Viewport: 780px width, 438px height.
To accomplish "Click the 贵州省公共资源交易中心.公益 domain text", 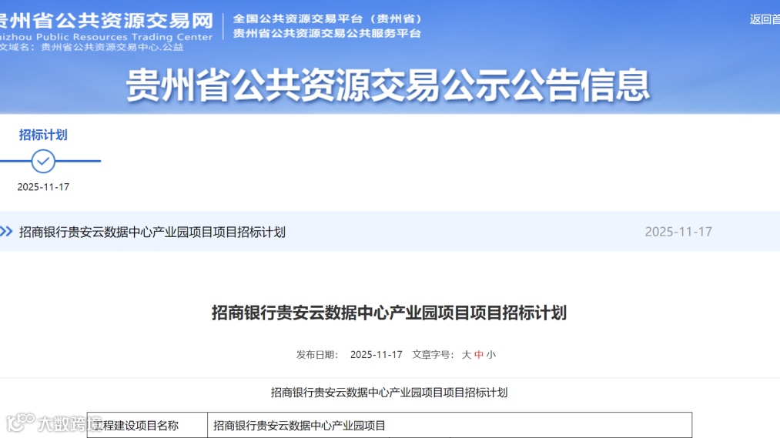I will pos(112,47).
